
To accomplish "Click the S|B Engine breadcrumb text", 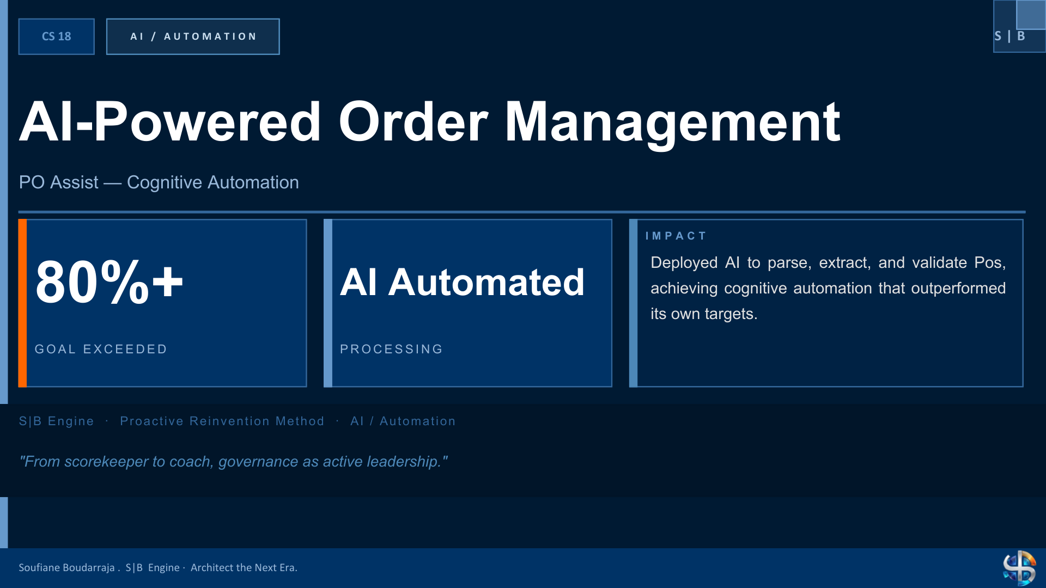I will [56, 421].
